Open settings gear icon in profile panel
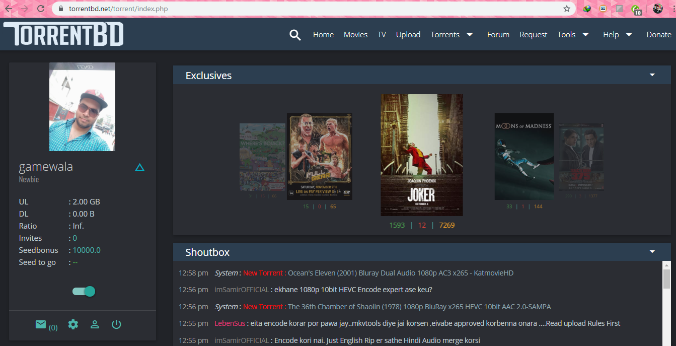676x346 pixels. coord(73,325)
